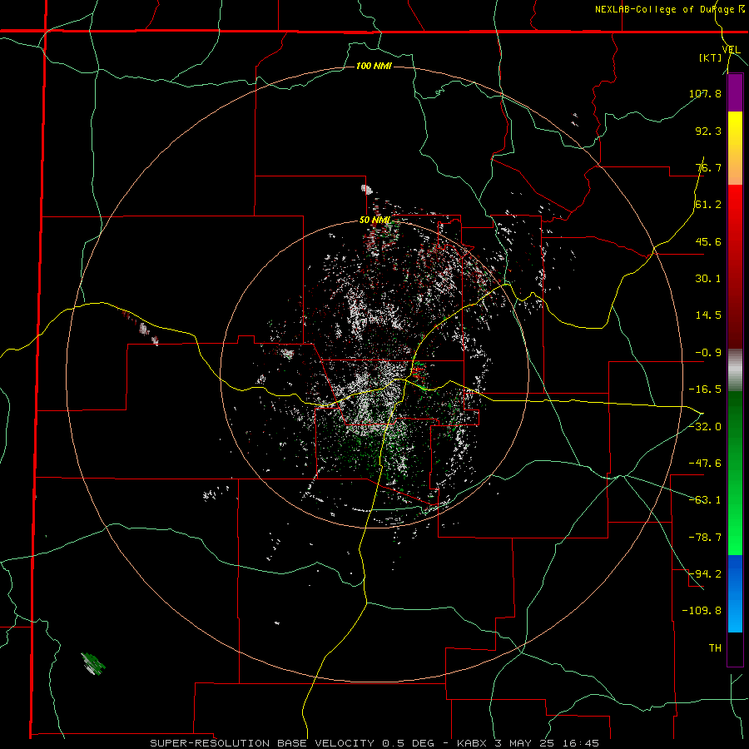This screenshot has height=749, width=749.
Task: Select the 92.3 velocity scale value
Action: pyautogui.click(x=708, y=131)
